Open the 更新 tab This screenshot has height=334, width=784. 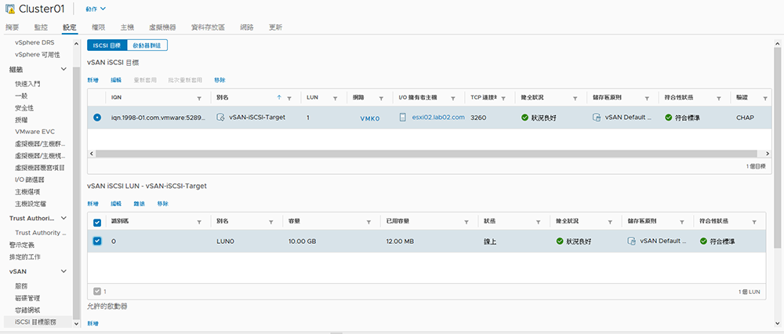tap(275, 27)
